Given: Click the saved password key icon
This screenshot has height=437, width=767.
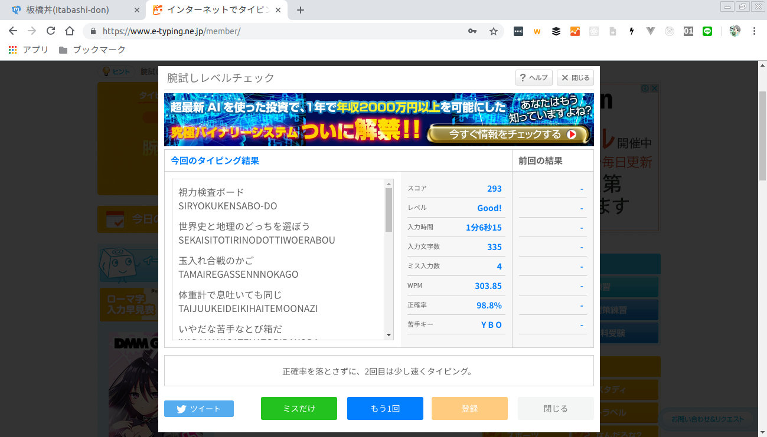Looking at the screenshot, I should tap(472, 31).
